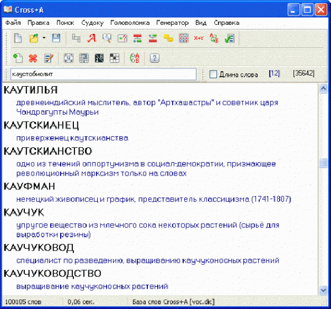Click the scroll down arrow of word list
The image size is (331, 309).
point(323,290)
